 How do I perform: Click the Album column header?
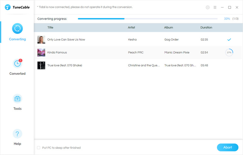tap(169, 27)
